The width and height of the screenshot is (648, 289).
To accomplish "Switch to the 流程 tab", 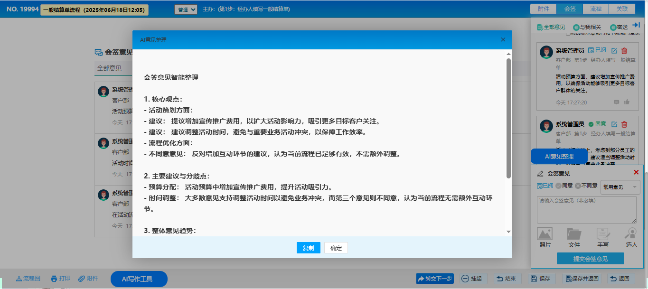I will click(x=596, y=9).
